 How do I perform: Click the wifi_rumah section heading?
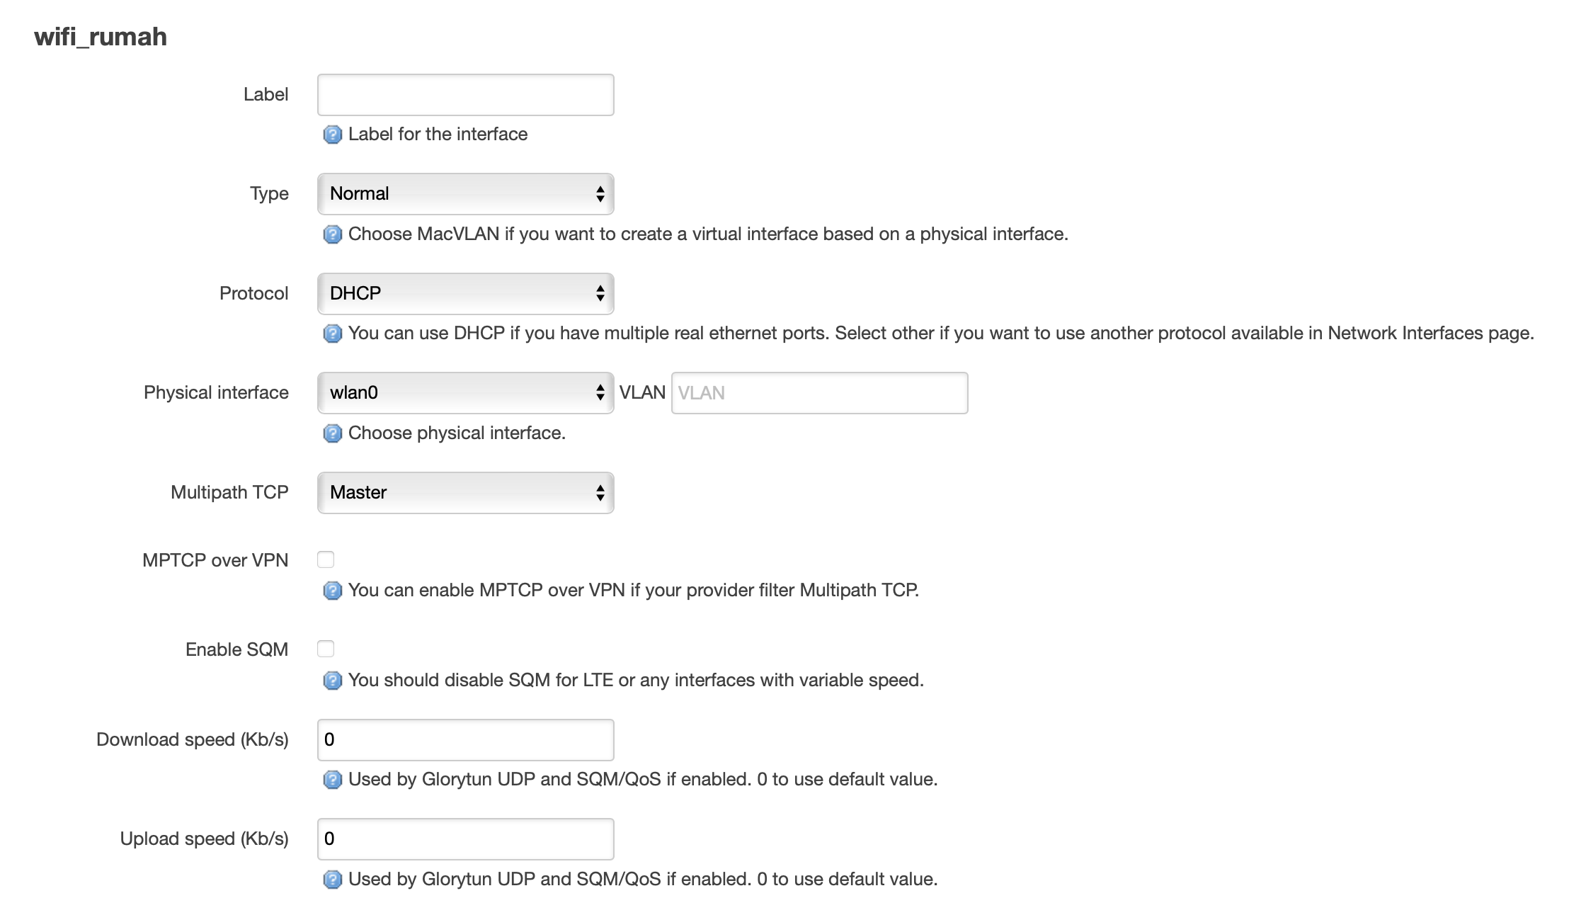point(101,37)
